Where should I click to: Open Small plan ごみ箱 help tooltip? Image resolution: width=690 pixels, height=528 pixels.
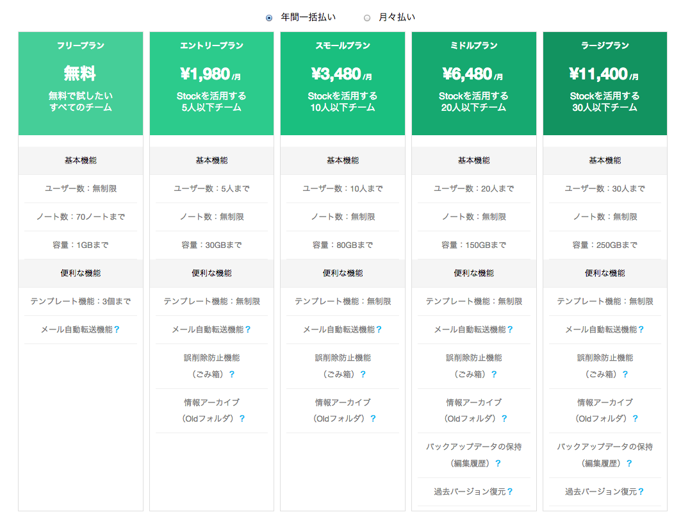(x=363, y=374)
